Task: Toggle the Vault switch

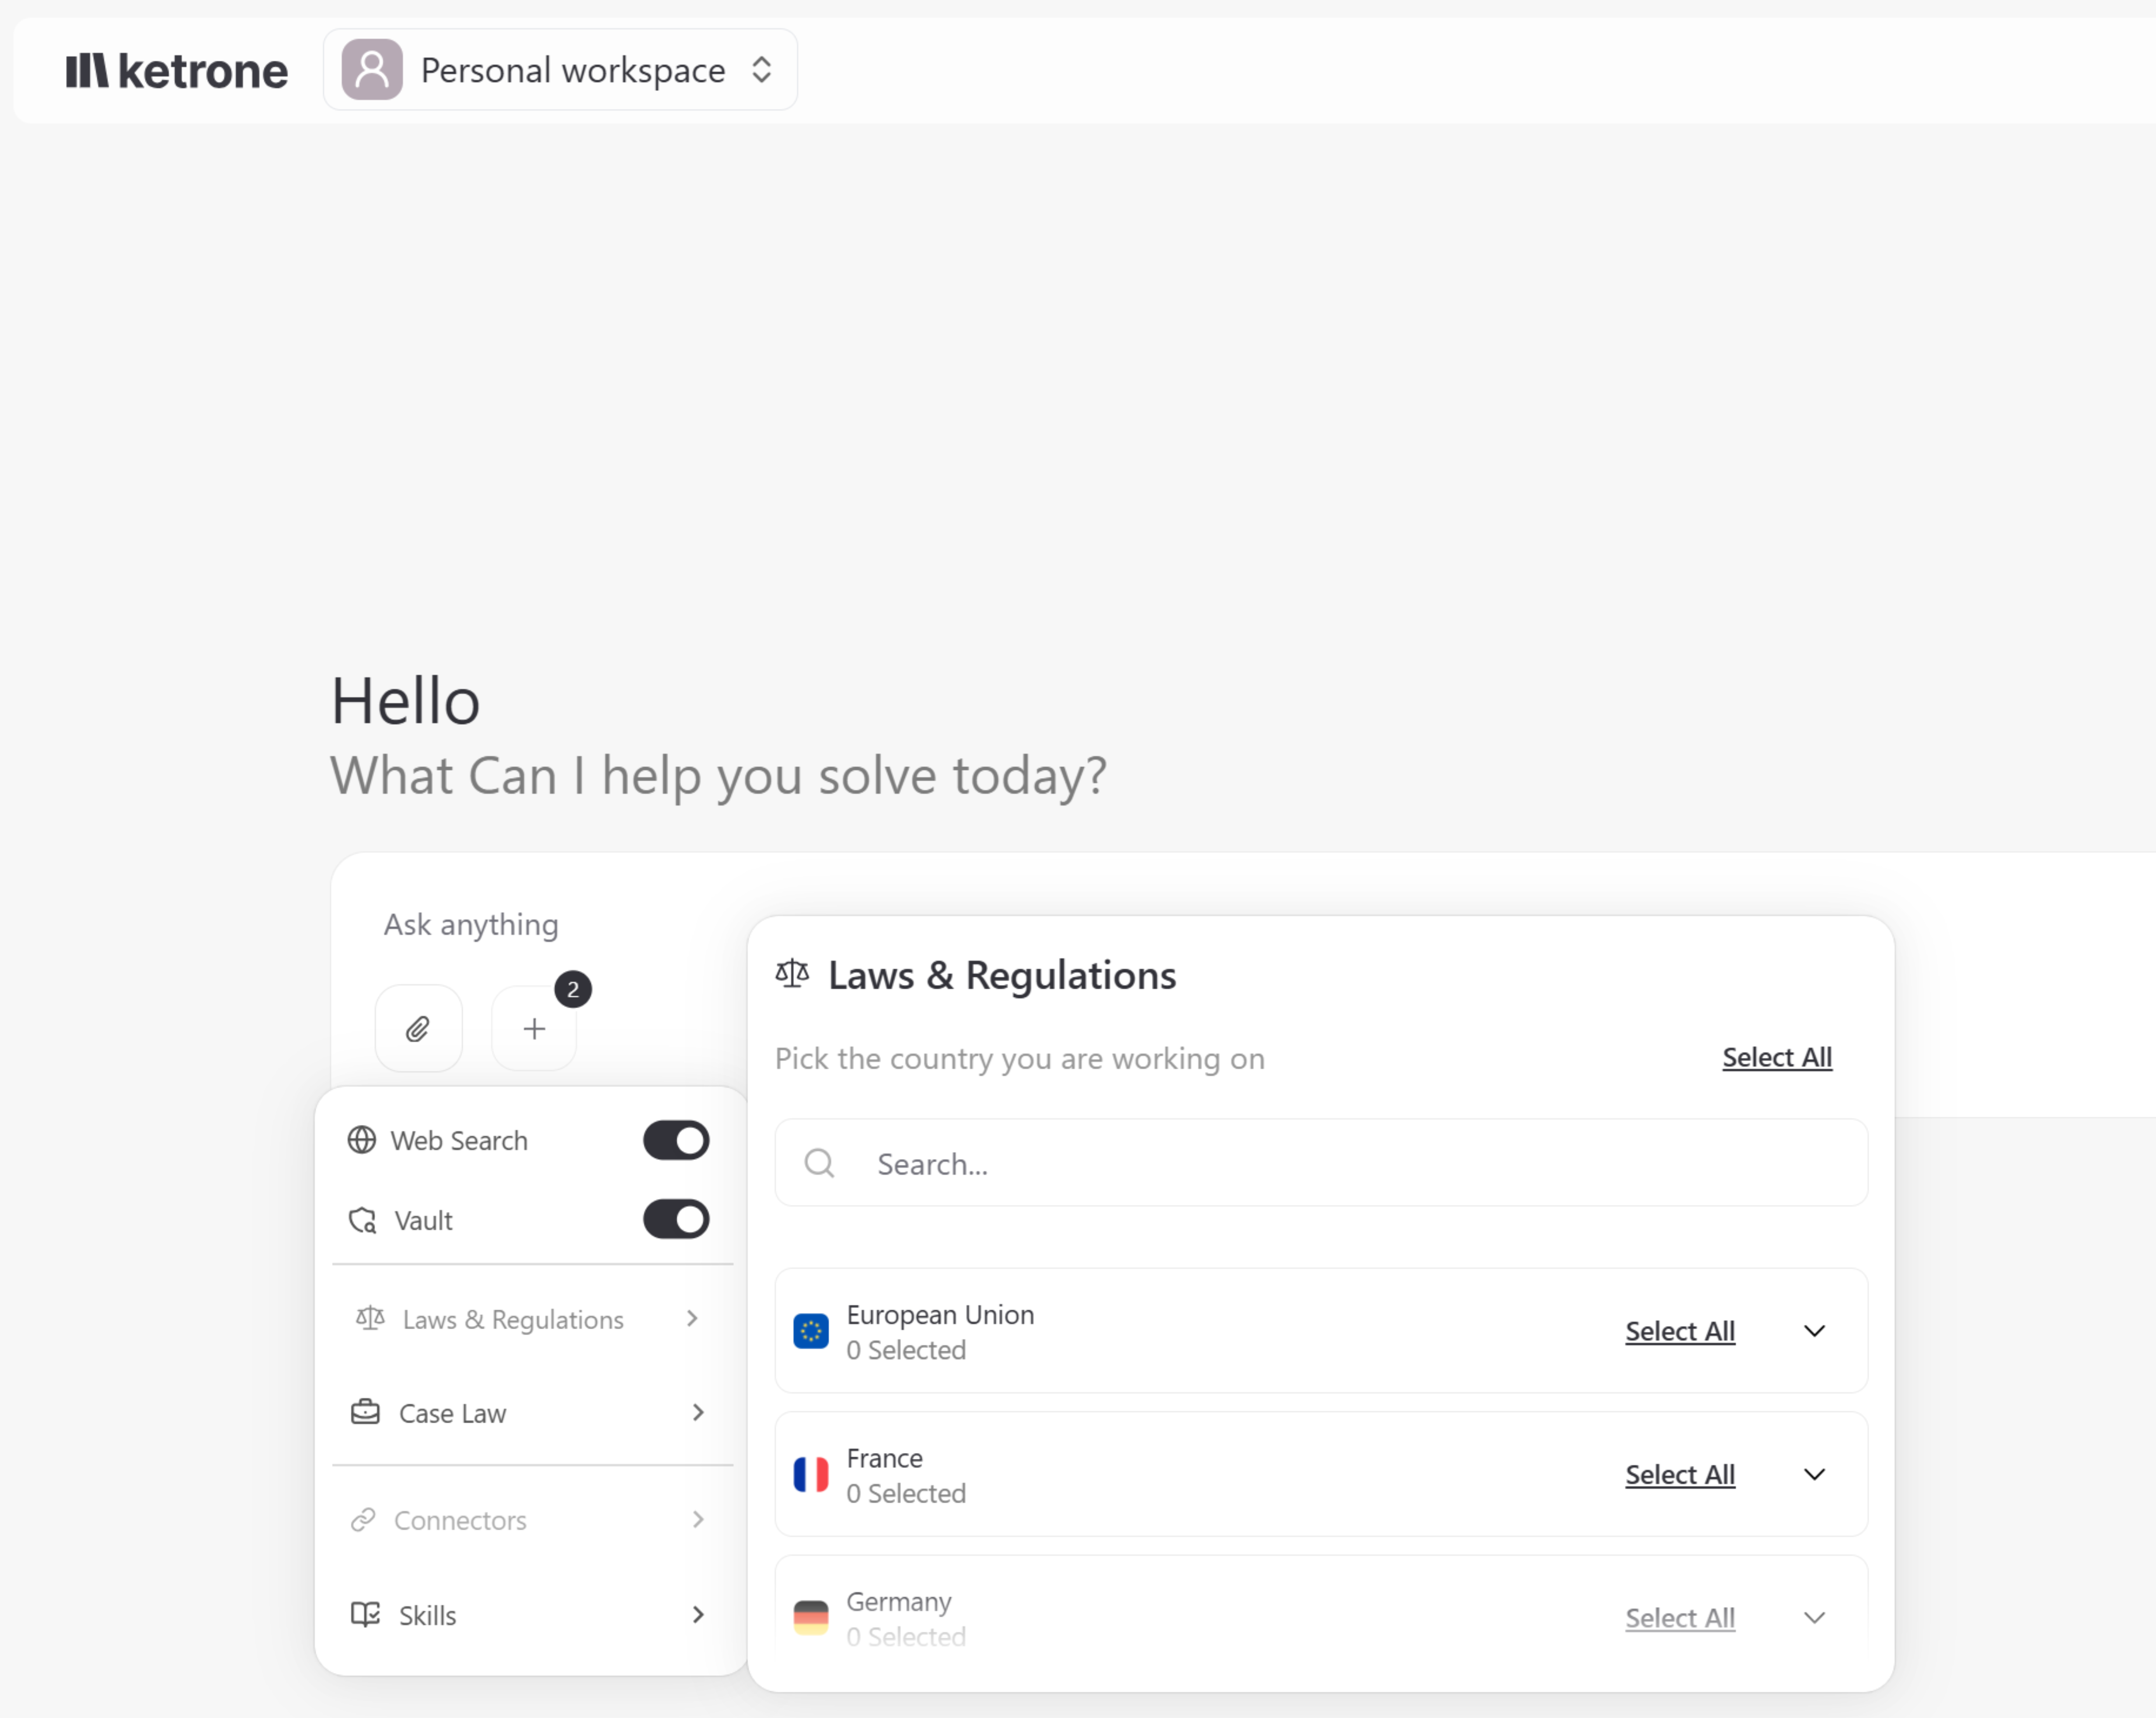Action: [676, 1219]
